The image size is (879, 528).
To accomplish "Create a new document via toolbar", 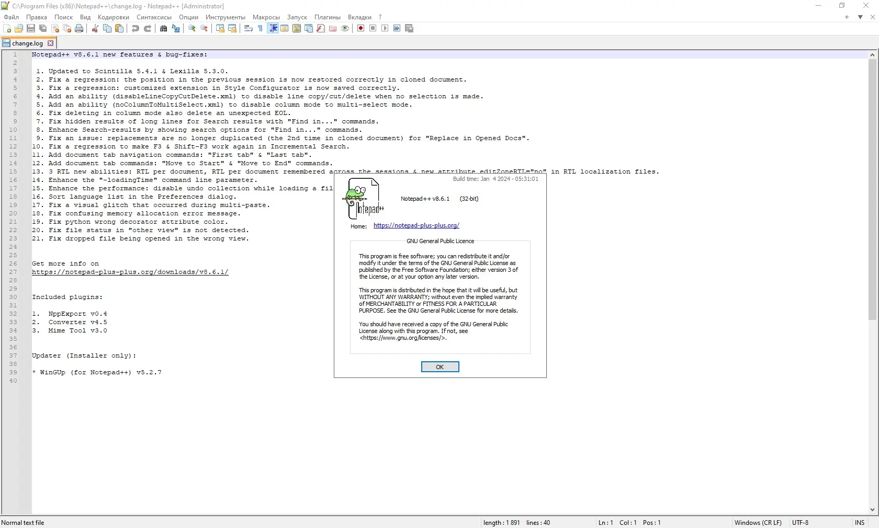I will point(7,29).
